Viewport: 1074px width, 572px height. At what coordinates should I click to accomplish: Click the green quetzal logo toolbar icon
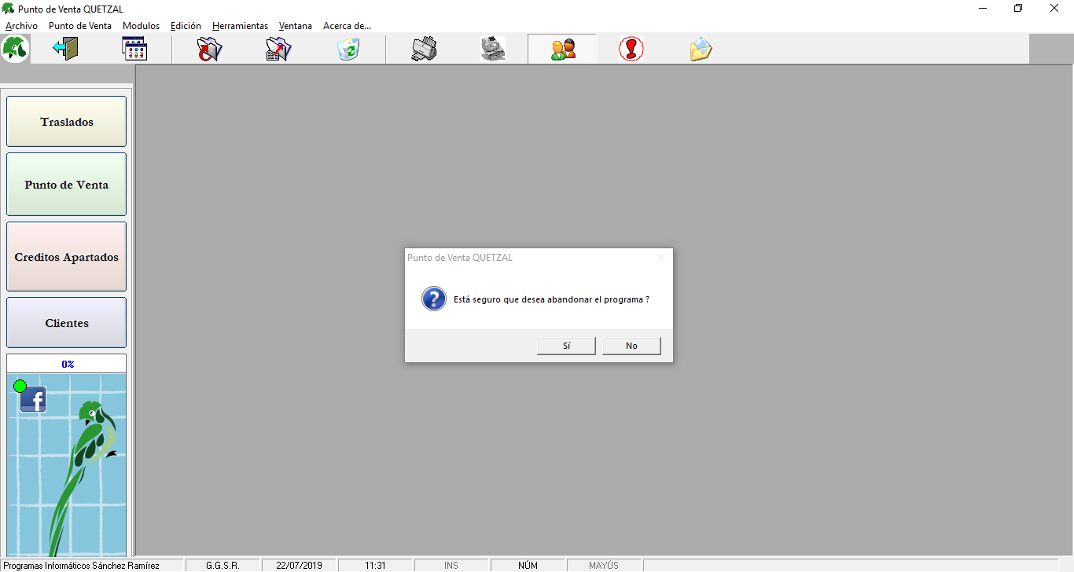[16, 49]
